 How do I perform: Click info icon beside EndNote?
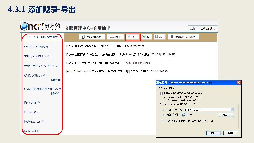pos(38,112)
